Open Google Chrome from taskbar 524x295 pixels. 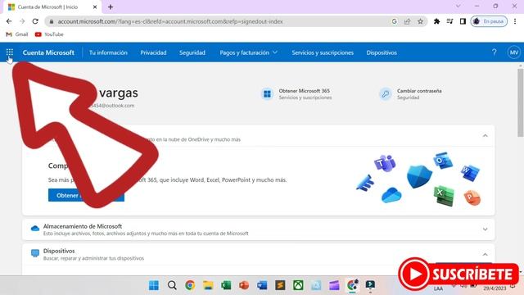(x=190, y=285)
